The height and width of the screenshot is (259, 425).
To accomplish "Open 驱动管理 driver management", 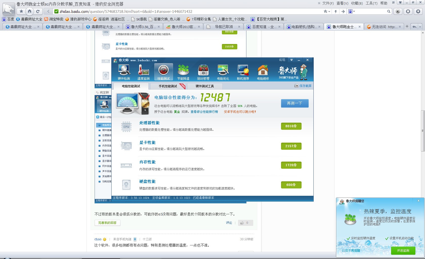I will 203,72.
